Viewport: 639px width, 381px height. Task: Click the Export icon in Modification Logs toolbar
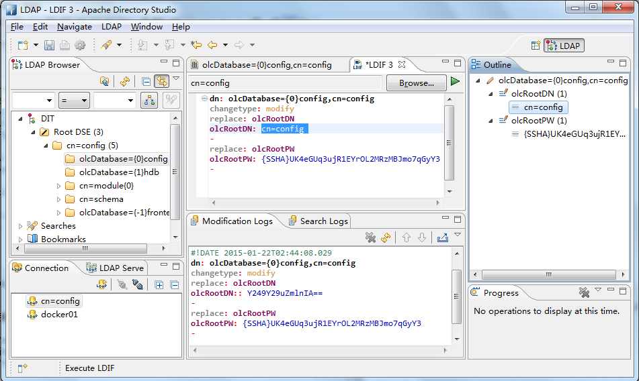(x=442, y=237)
